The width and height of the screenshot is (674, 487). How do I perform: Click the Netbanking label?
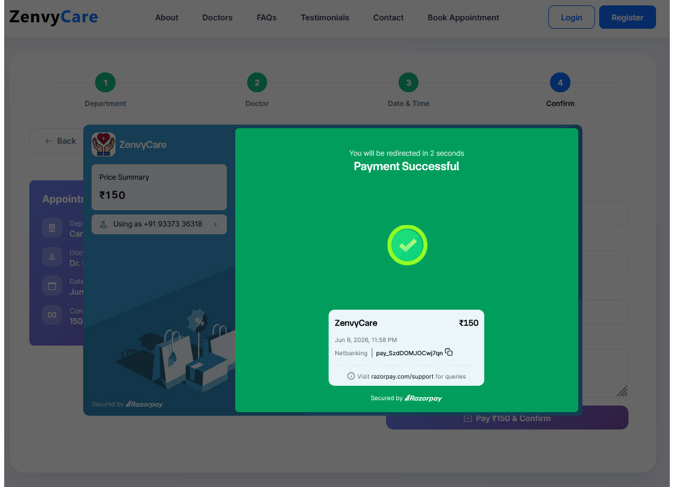coord(351,353)
